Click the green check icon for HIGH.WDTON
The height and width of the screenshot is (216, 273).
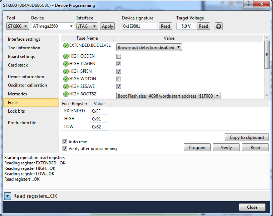(66, 79)
